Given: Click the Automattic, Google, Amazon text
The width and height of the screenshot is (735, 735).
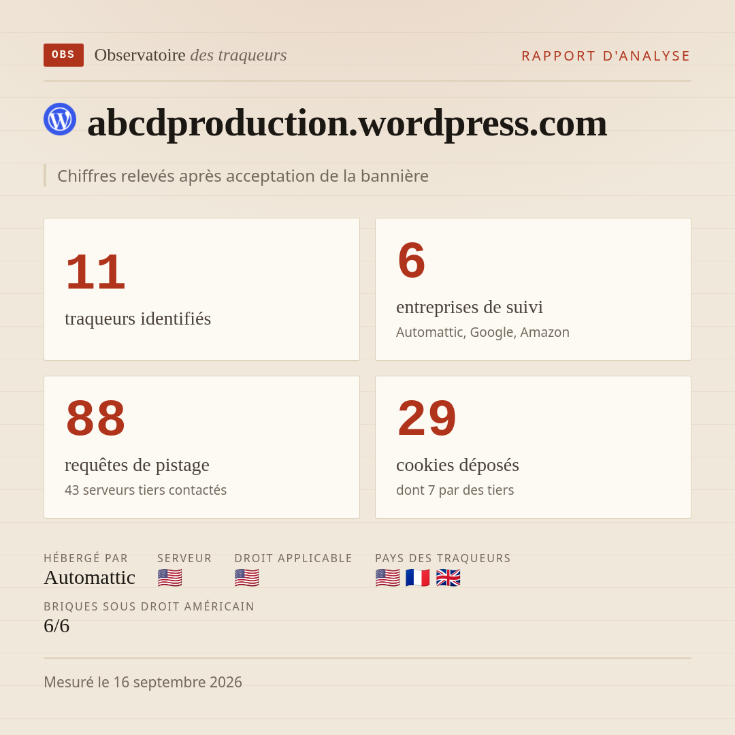Looking at the screenshot, I should (x=483, y=332).
